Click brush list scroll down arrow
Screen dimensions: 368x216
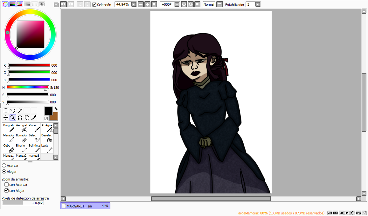coord(56,157)
